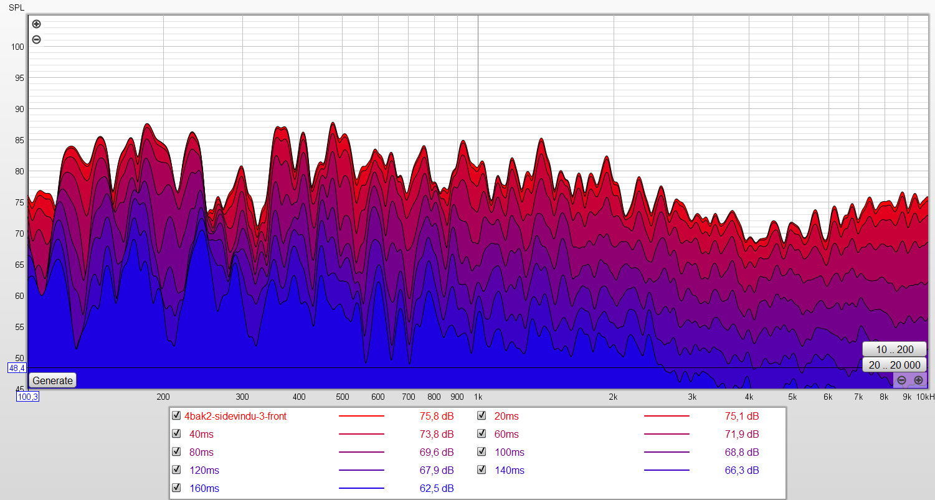Viewport: 935px width, 500px height.
Task: Click the vertical zoom in icon at top left
Action: coord(36,24)
